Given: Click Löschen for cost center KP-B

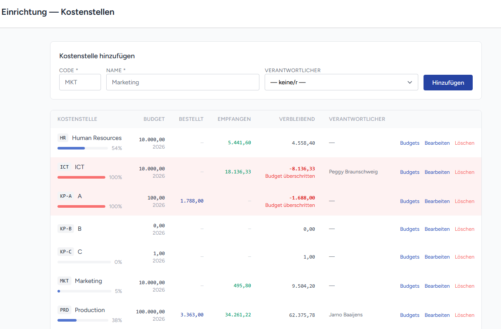Looking at the screenshot, I should (x=464, y=229).
